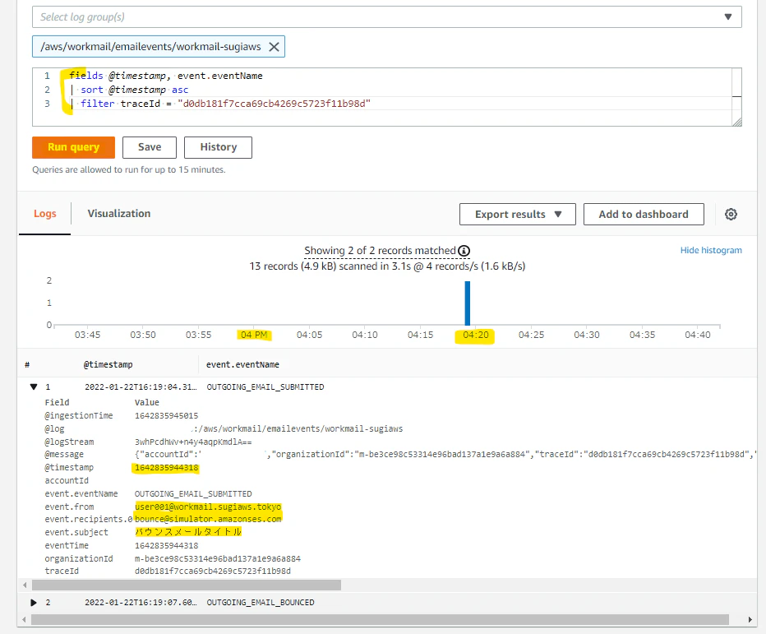Click the organizationId value m-be3ce98c...

click(x=218, y=558)
